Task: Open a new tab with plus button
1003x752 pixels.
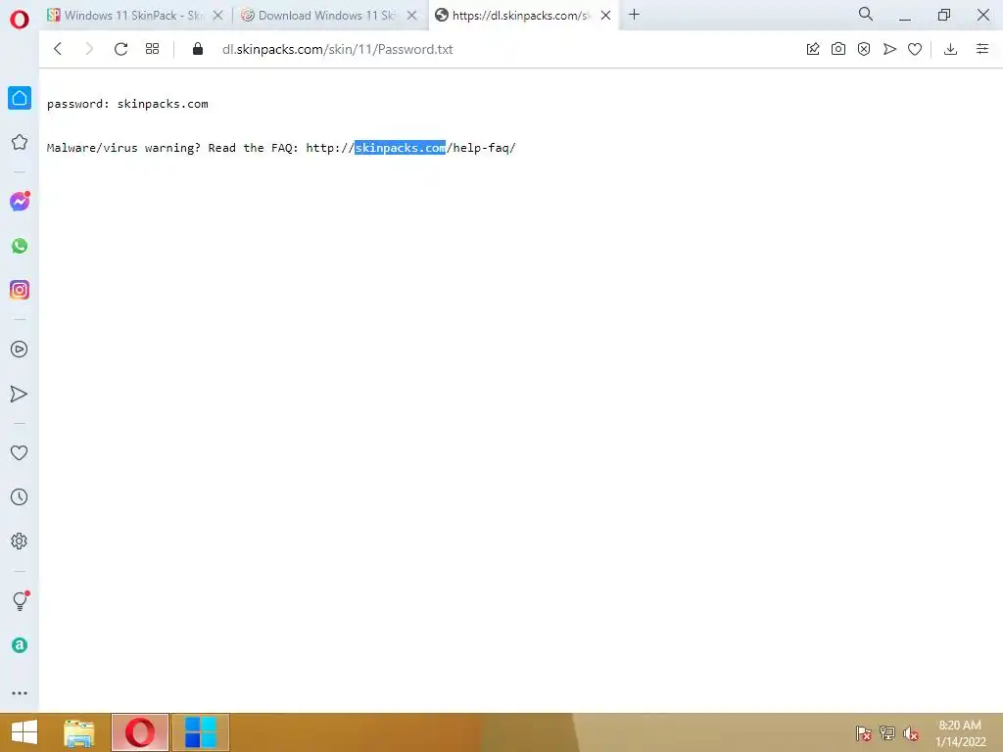Action: click(634, 14)
